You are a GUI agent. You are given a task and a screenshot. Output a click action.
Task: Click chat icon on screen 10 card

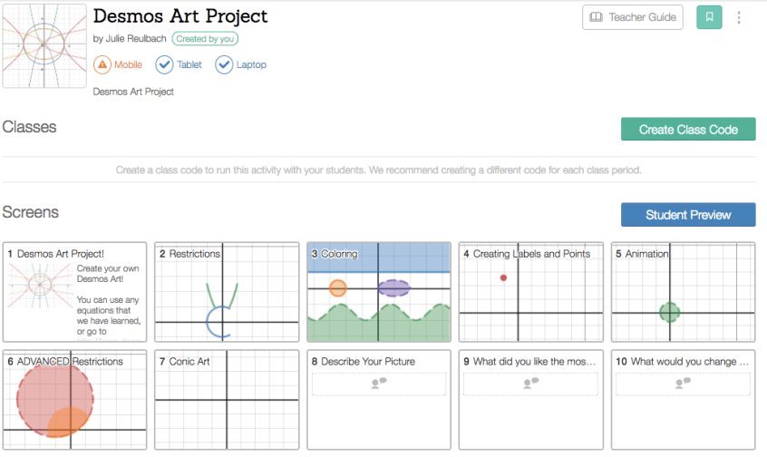[x=683, y=384]
